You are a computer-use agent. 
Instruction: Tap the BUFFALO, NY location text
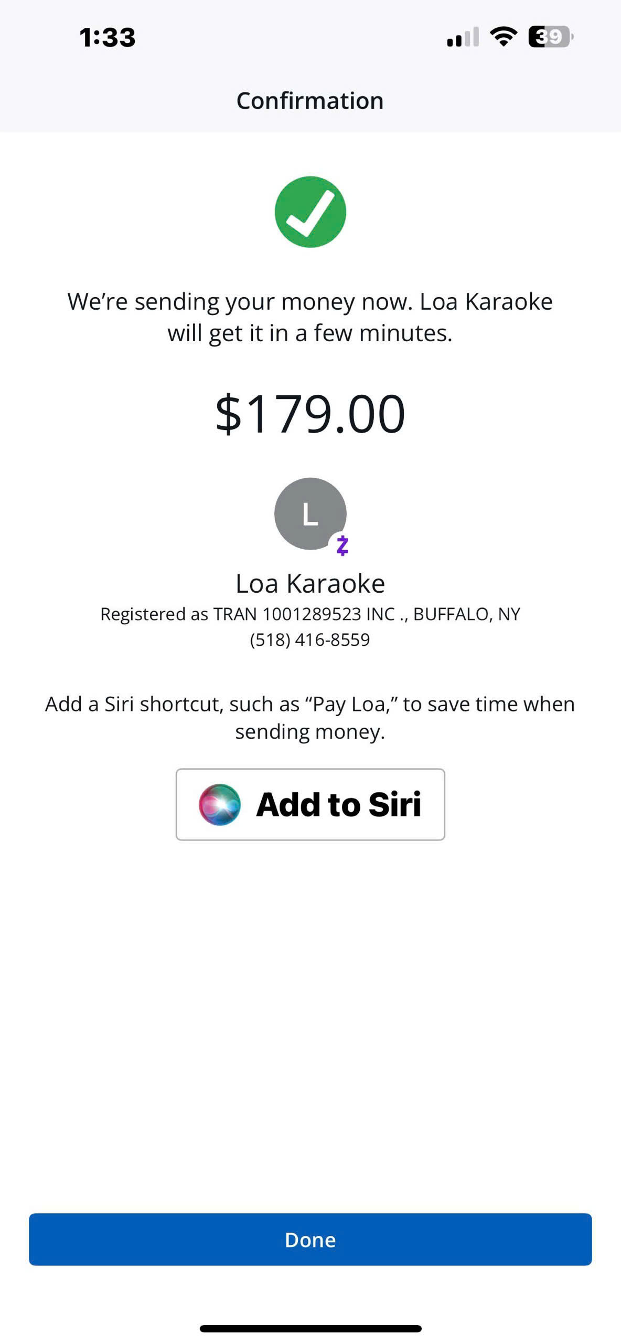[x=466, y=614]
